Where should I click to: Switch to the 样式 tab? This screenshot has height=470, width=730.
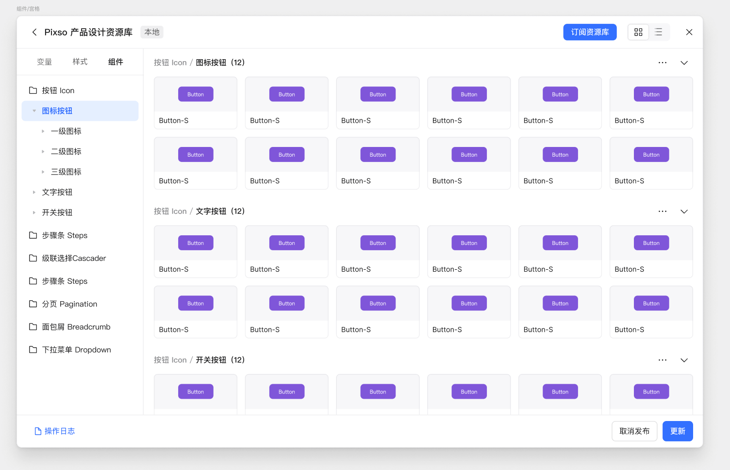80,62
